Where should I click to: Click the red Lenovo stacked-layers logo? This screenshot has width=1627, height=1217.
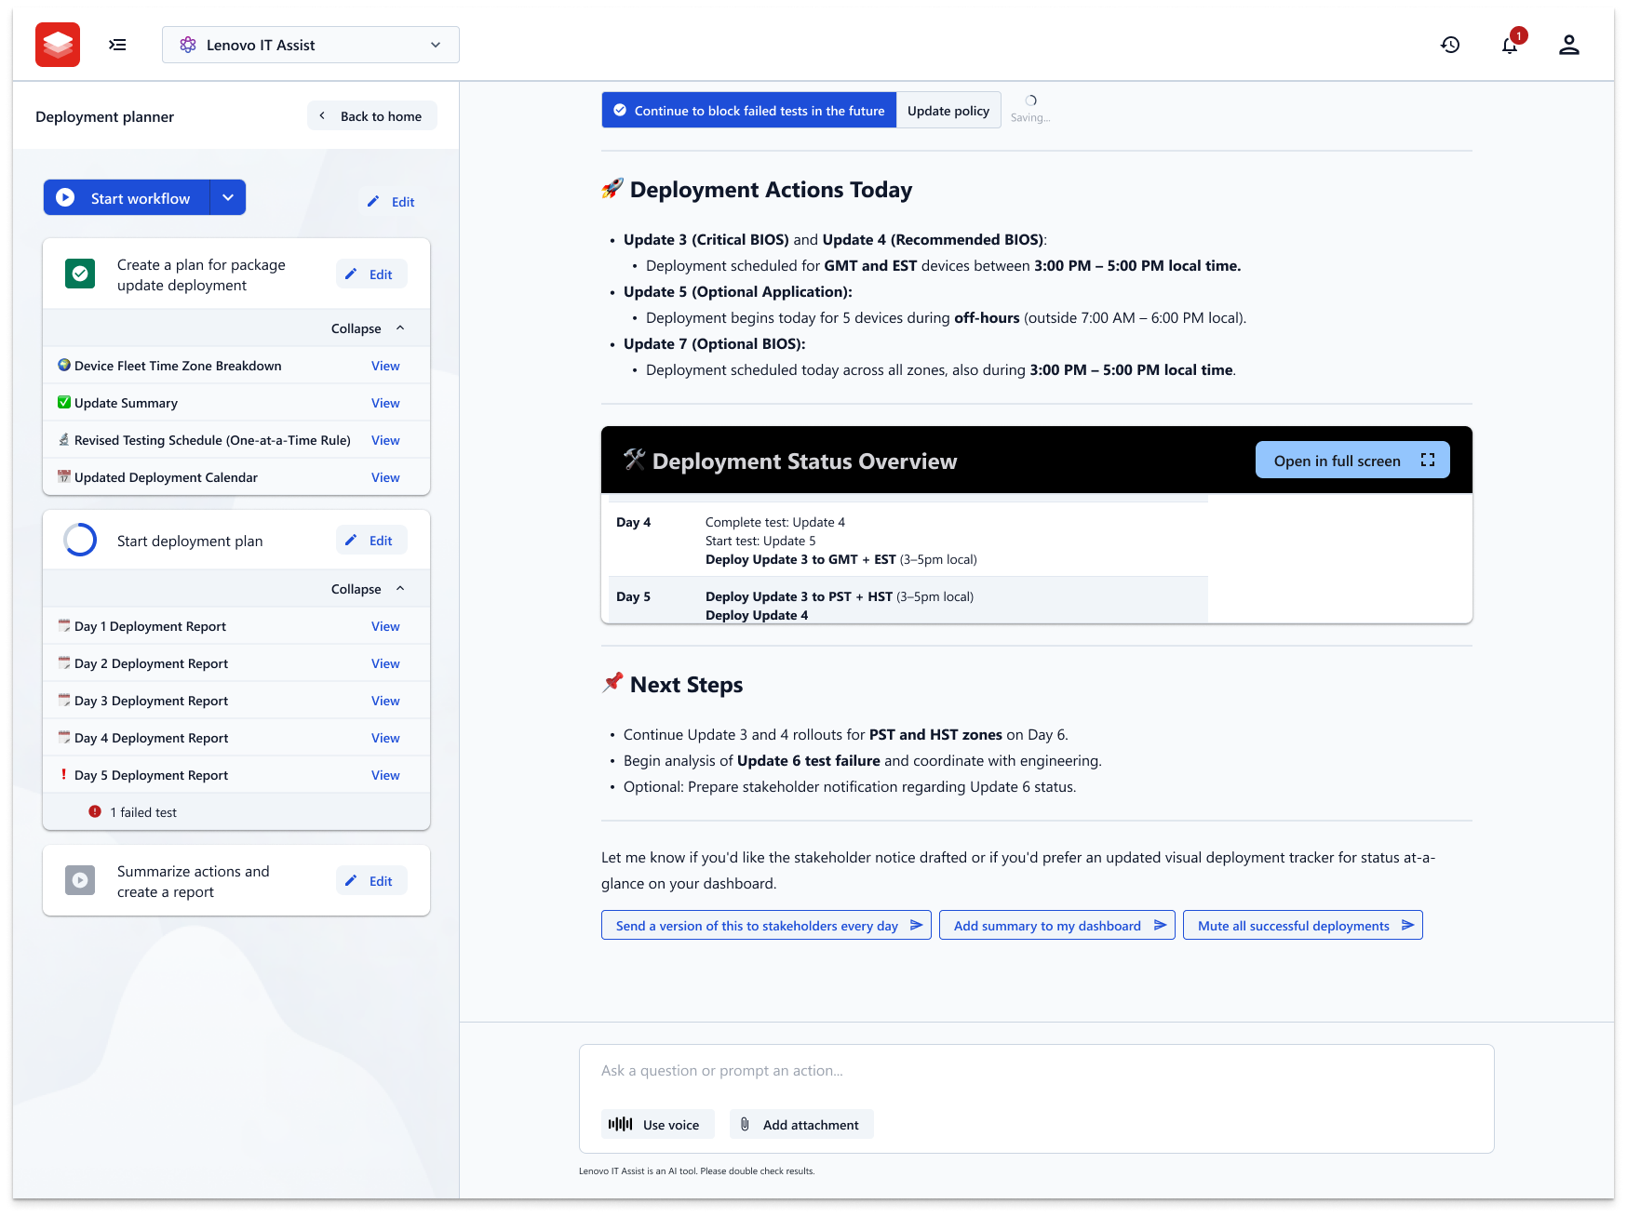[58, 45]
